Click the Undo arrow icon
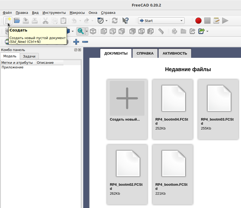Viewport: 241px width, 208px height. coord(74,21)
